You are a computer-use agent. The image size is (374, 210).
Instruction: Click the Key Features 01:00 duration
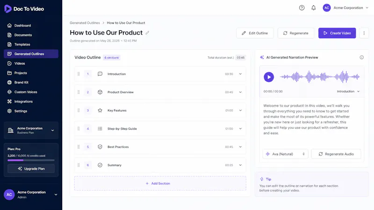(229, 111)
